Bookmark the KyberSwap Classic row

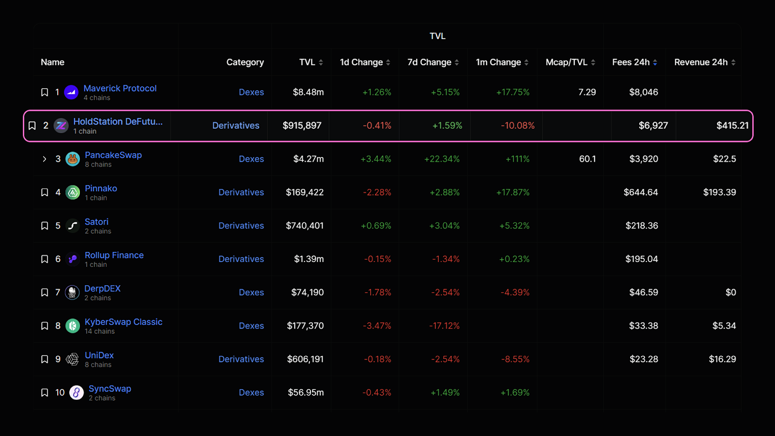45,326
